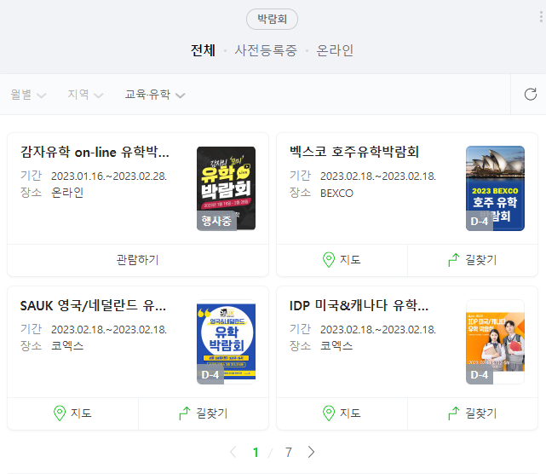
Task: Open the 교육·유학 category dropdown
Action: pos(155,95)
